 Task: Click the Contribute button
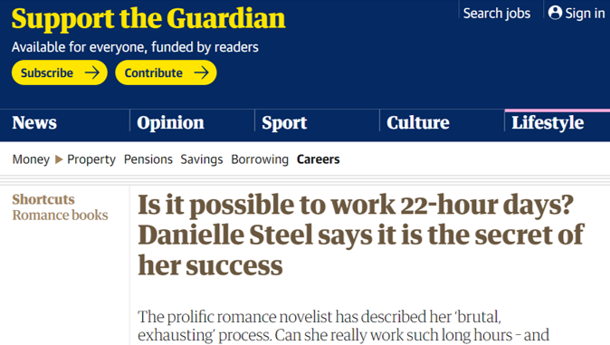(x=166, y=72)
